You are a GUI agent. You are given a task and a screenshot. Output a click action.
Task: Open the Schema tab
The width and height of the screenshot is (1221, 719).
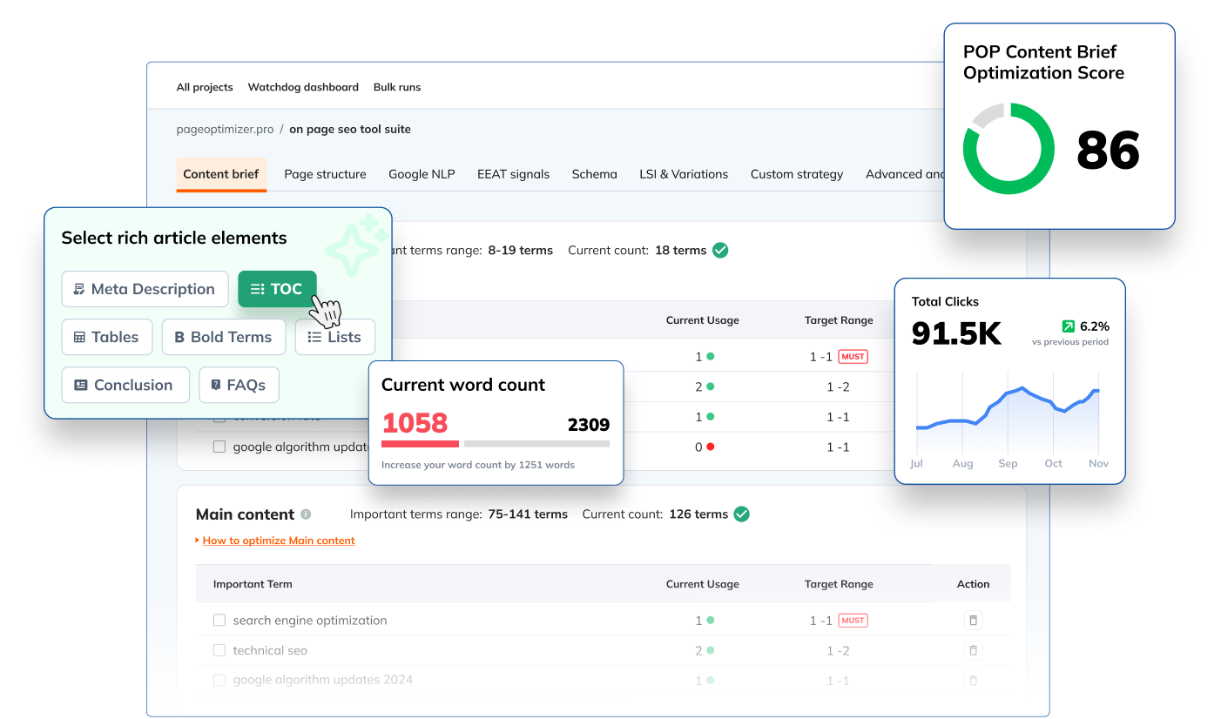pyautogui.click(x=594, y=174)
